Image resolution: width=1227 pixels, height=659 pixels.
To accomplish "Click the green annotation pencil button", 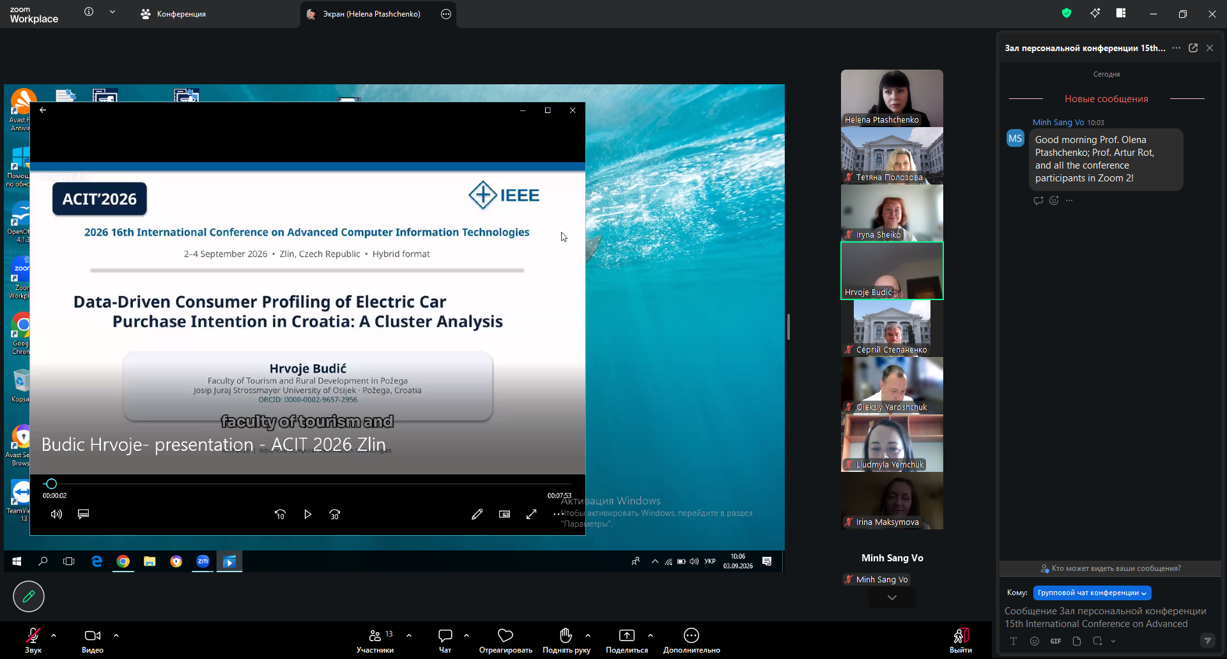I will click(x=29, y=596).
